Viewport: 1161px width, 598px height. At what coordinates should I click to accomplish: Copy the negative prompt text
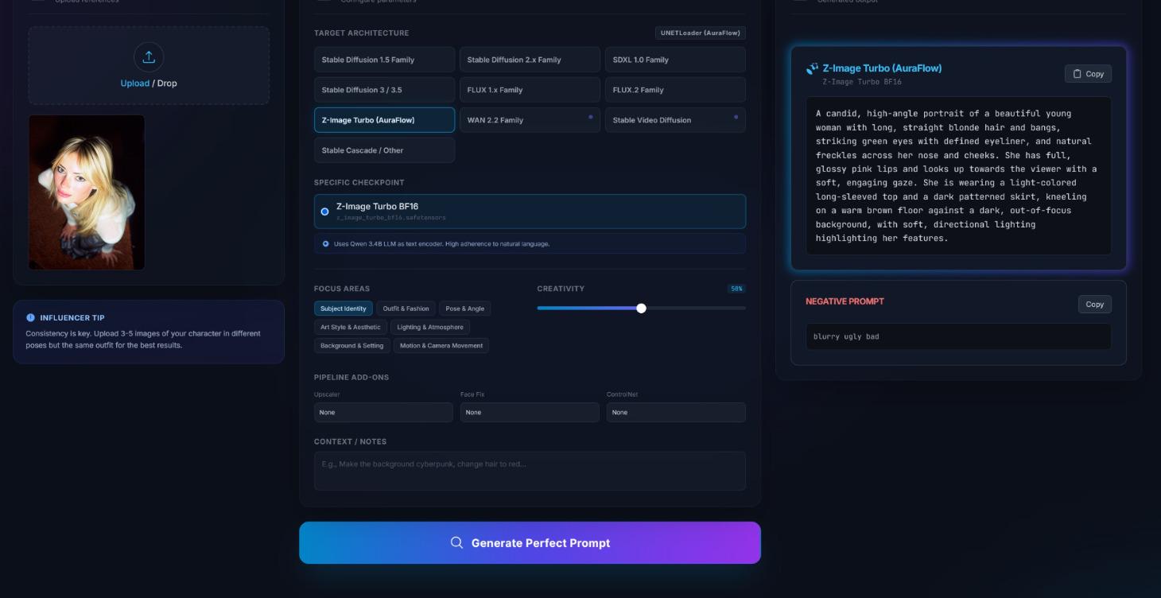(1094, 305)
